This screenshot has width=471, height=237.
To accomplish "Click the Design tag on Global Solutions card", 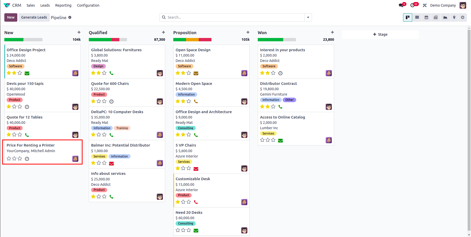I will pyautogui.click(x=98, y=66).
